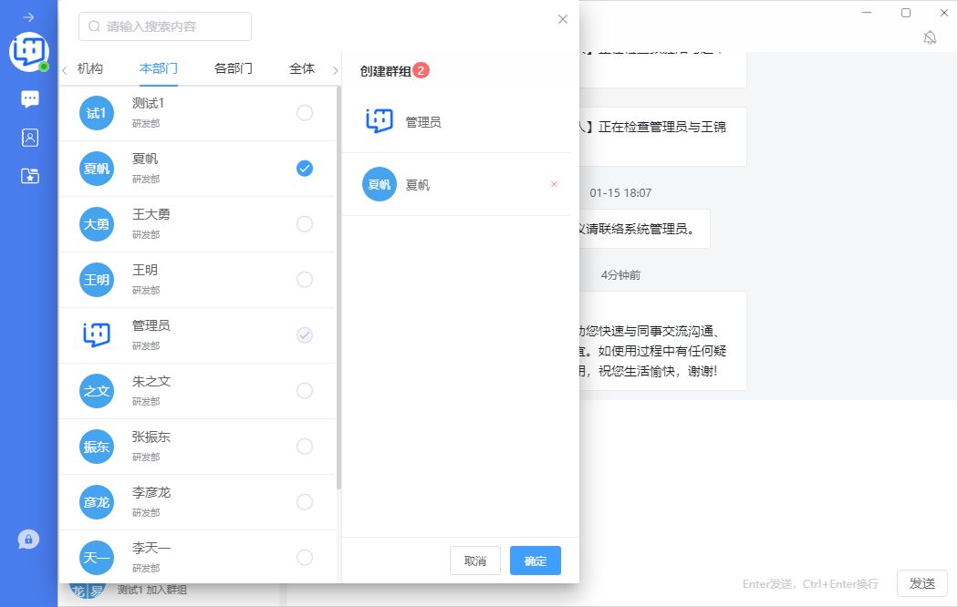Select the checkbox for 王大勇
Image resolution: width=958 pixels, height=607 pixels.
click(x=305, y=224)
